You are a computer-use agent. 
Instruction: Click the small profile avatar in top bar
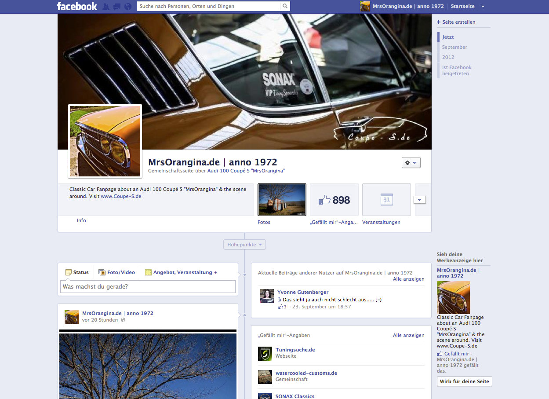click(365, 6)
